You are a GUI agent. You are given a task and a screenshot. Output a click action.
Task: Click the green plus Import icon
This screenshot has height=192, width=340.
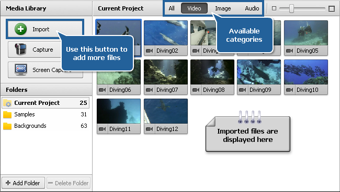pos(20,29)
